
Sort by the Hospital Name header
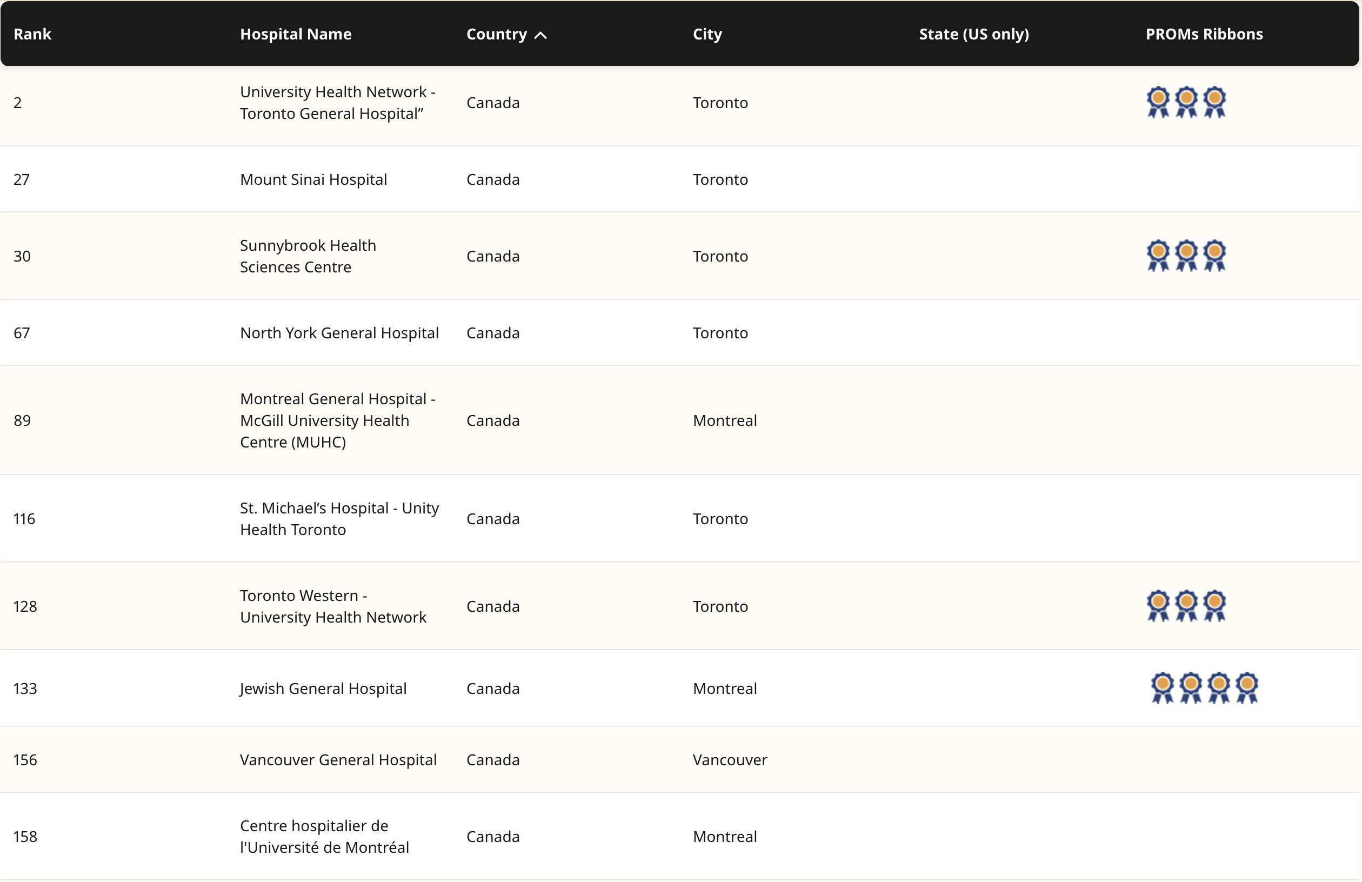(x=296, y=34)
